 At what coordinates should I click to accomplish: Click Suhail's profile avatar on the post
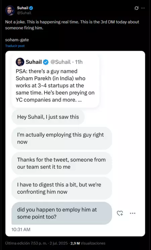coord(10,10)
